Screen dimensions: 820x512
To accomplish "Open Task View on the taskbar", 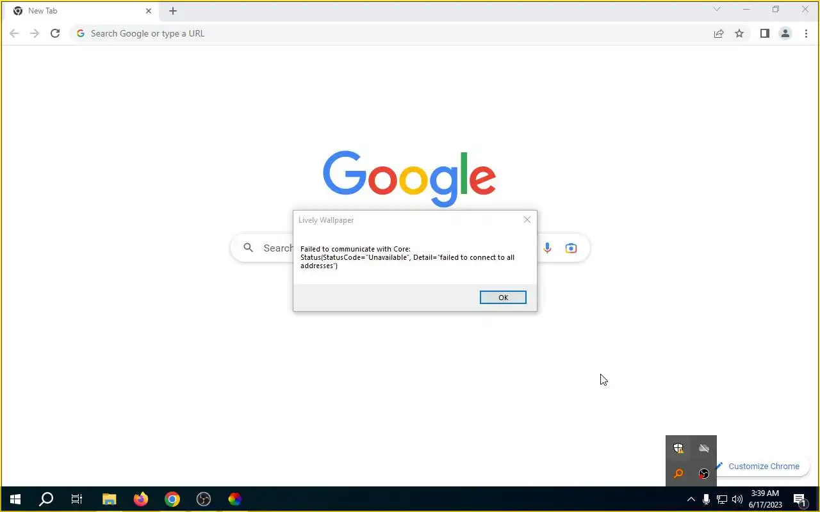I will [77, 499].
